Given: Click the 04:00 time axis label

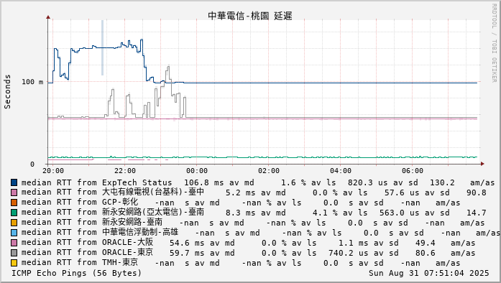Looking at the screenshot, I should coord(341,171).
